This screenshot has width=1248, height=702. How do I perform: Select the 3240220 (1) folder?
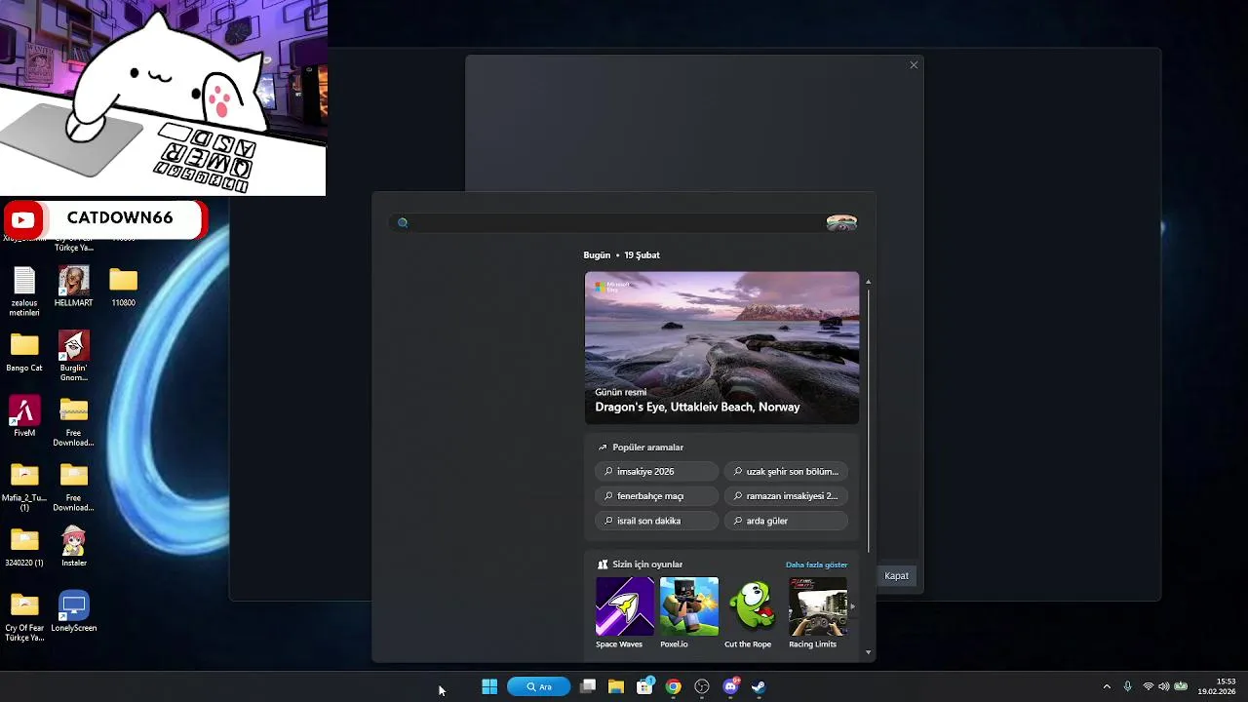coord(24,547)
